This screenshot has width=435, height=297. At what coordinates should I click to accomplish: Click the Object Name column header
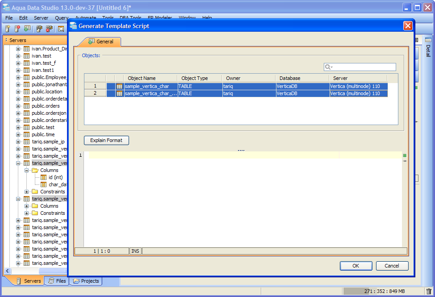point(151,78)
